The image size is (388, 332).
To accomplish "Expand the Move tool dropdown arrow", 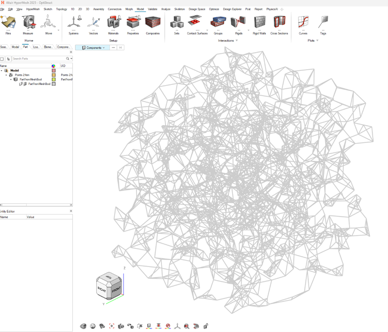I will [x=59, y=30].
